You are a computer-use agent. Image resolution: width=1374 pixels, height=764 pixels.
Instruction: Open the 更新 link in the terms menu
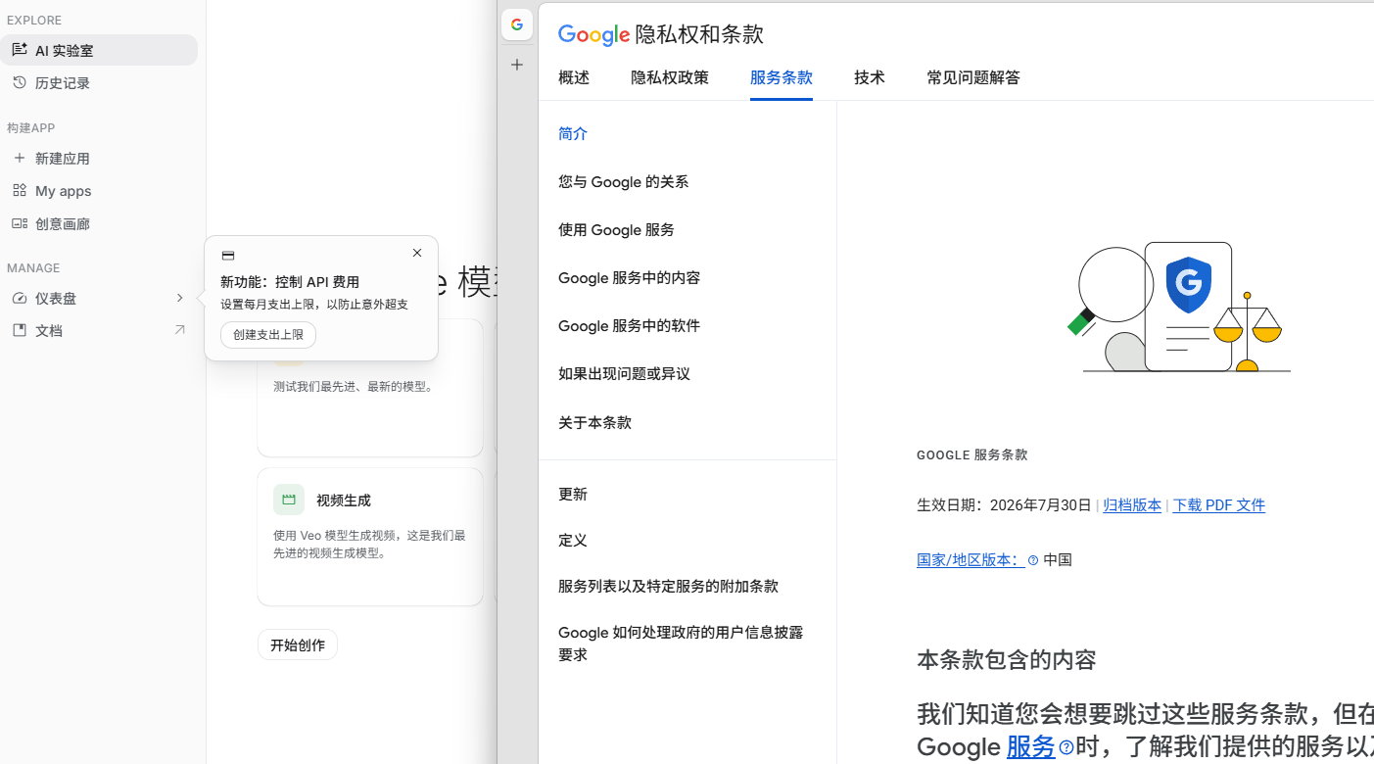click(573, 495)
